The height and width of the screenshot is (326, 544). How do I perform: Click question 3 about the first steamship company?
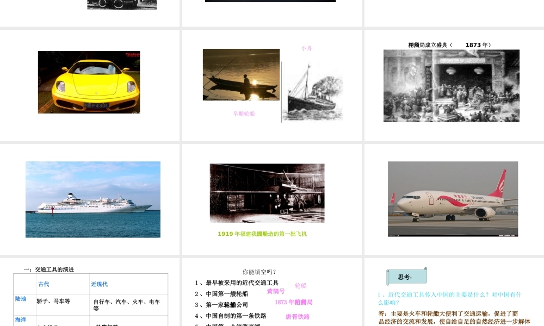pyautogui.click(x=221, y=305)
